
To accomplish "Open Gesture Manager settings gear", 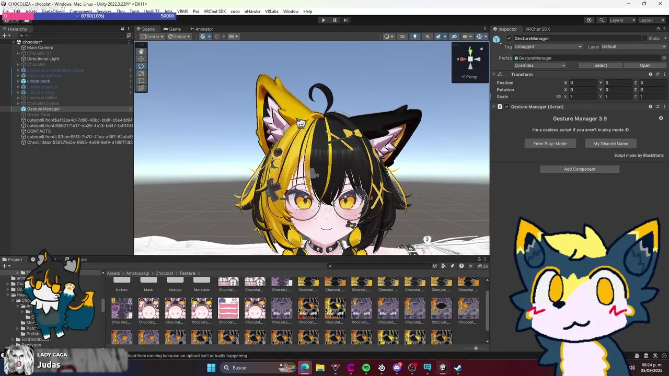I will tap(661, 119).
